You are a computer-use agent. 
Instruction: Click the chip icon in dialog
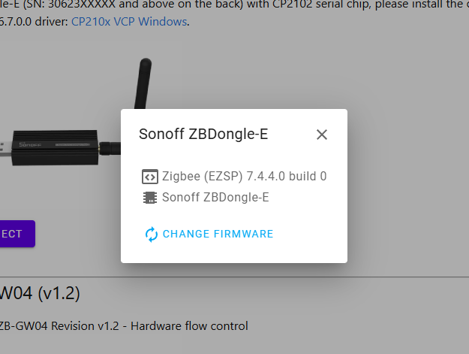pyautogui.click(x=150, y=198)
